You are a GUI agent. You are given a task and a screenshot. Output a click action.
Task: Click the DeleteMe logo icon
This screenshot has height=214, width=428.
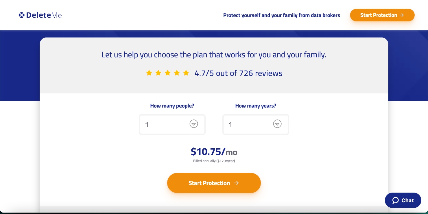click(x=21, y=15)
